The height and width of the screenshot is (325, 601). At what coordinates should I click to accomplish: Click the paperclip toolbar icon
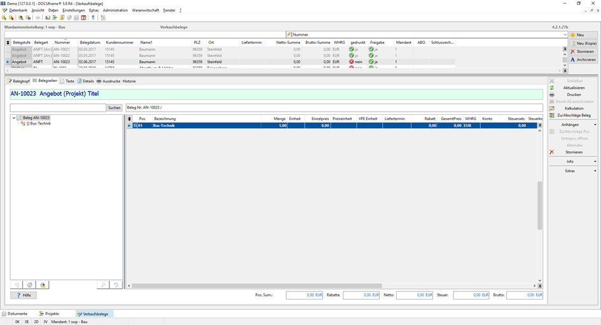coord(69,18)
